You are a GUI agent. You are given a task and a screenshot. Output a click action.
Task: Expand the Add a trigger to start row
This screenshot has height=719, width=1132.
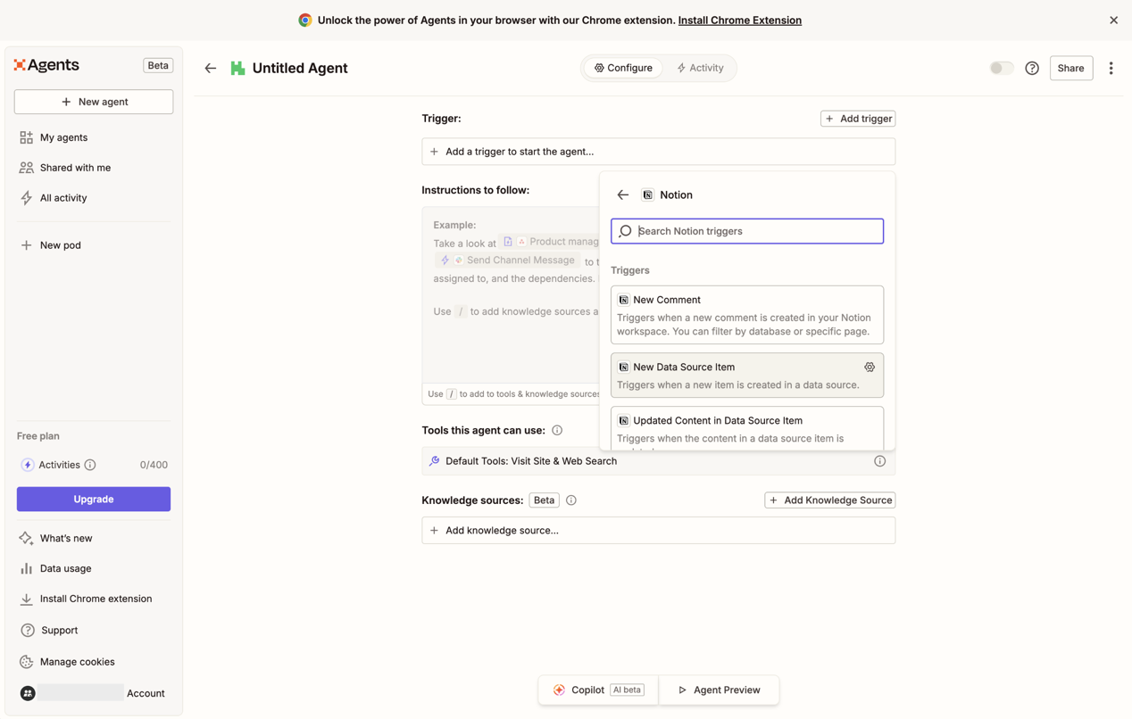tap(513, 152)
